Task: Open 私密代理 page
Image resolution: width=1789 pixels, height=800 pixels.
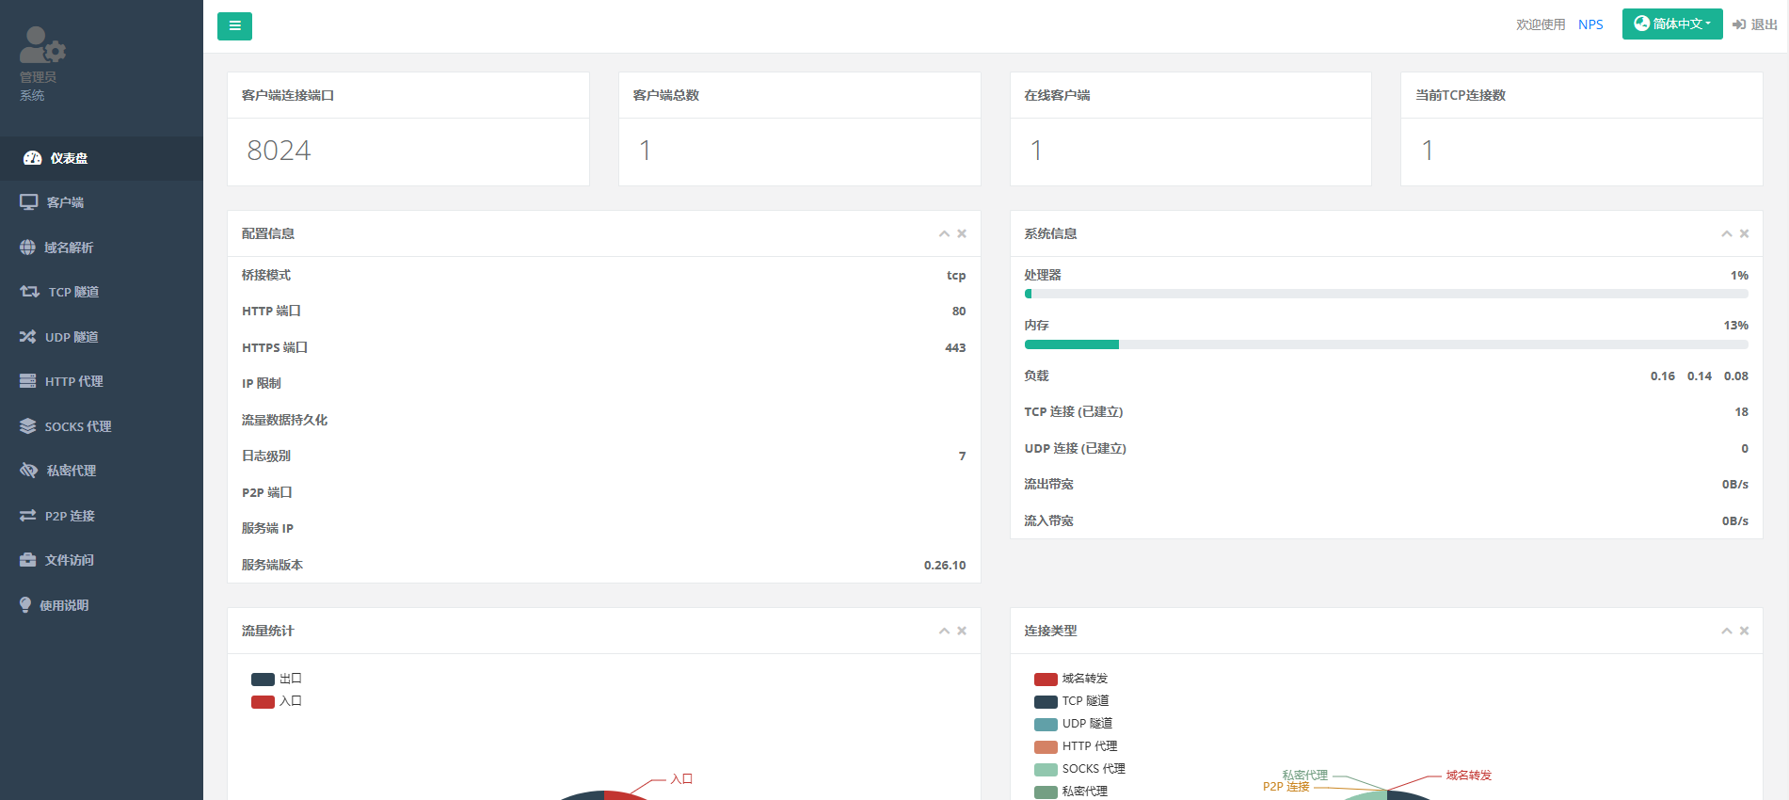Action: [102, 471]
